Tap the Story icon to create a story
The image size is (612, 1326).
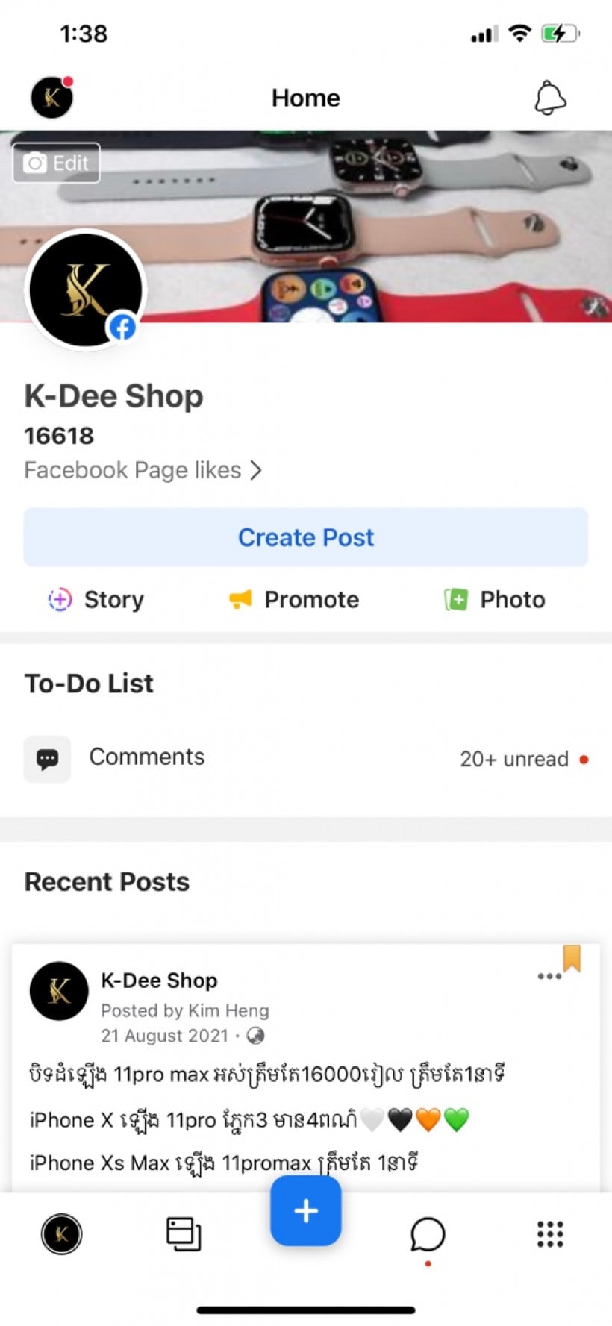[59, 599]
